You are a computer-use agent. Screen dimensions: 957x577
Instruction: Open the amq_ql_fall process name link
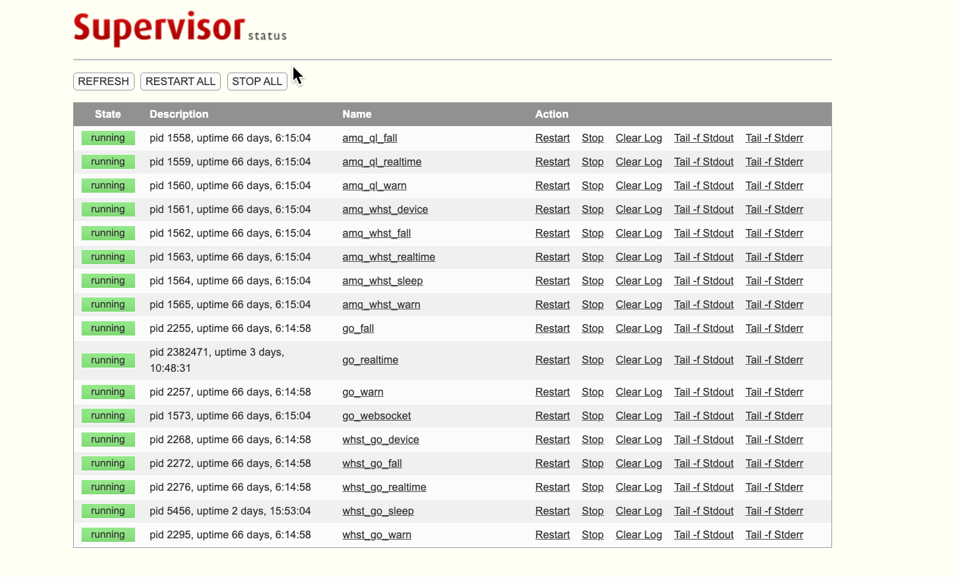370,138
